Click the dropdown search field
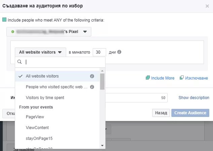 60,62
